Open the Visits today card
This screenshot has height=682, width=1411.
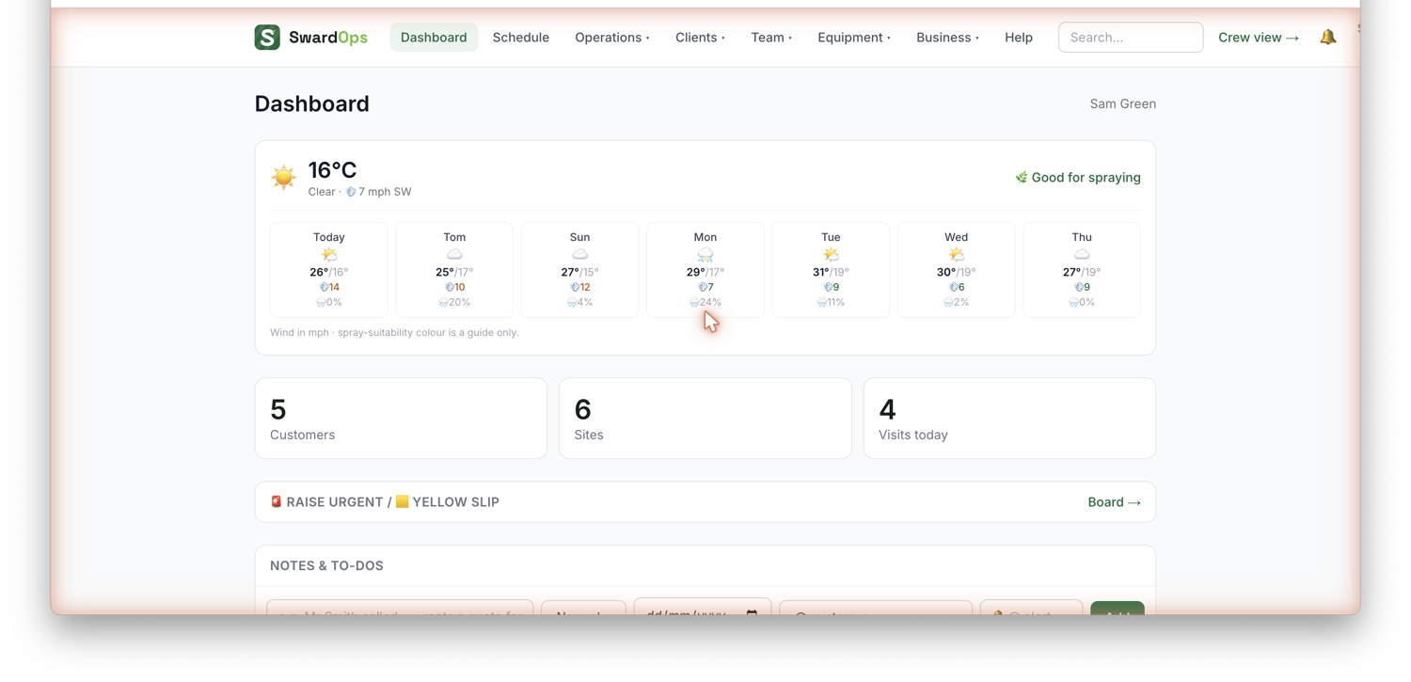[x=1009, y=419]
